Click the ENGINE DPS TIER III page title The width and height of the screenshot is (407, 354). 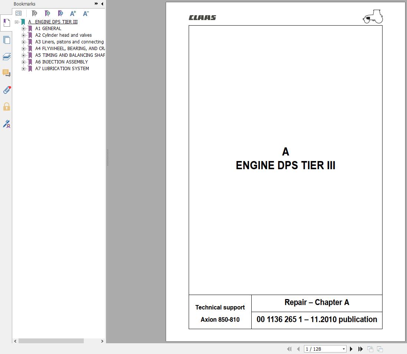tap(285, 165)
